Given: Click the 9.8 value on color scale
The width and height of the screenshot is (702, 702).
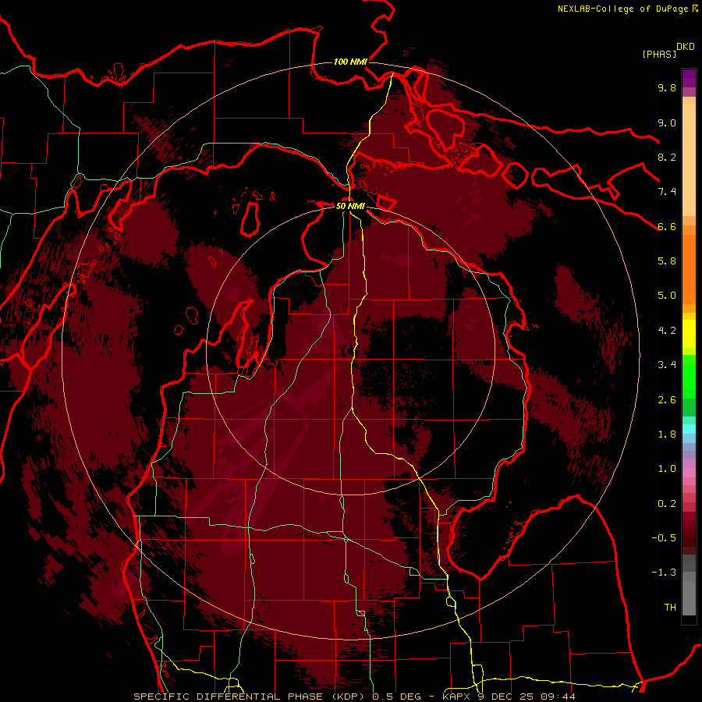Looking at the screenshot, I should [x=667, y=88].
